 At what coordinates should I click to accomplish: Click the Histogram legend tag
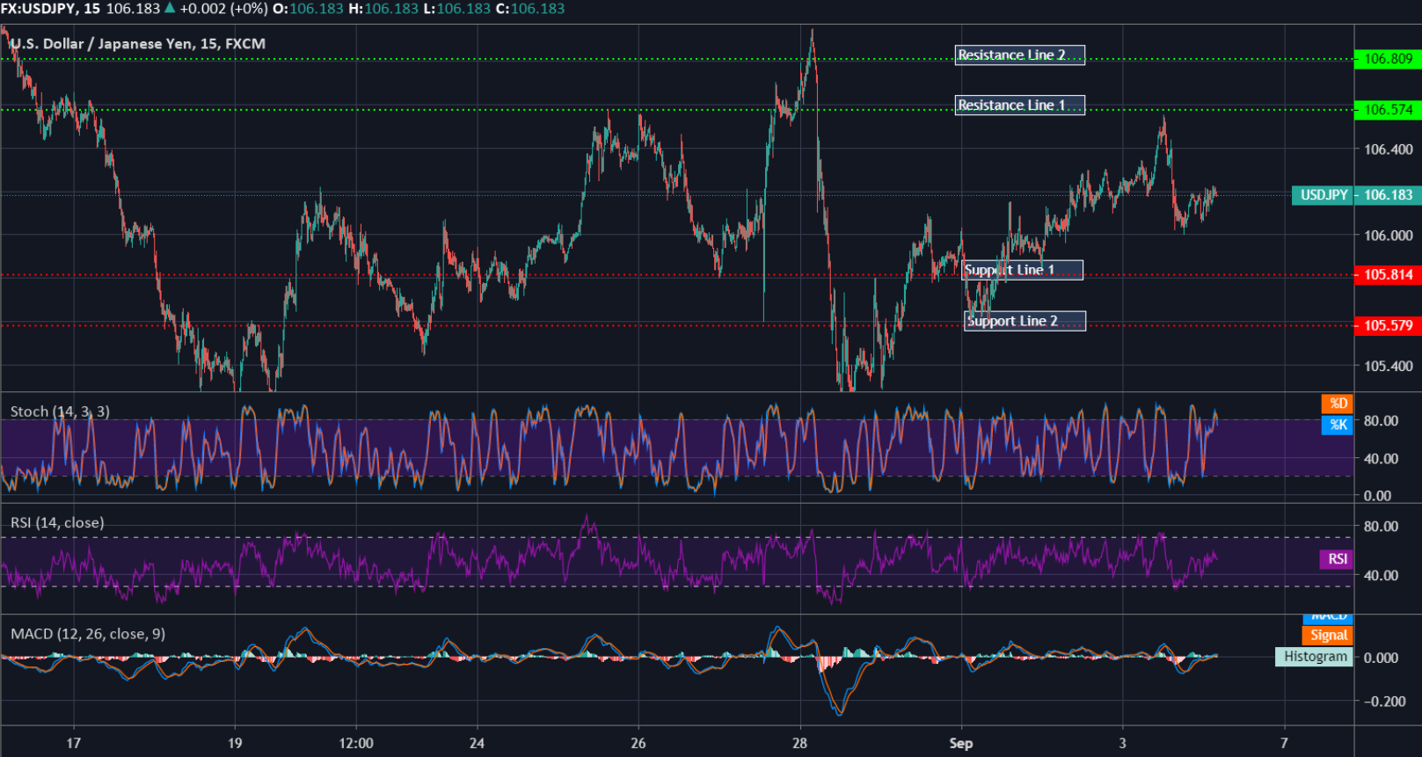tap(1314, 657)
